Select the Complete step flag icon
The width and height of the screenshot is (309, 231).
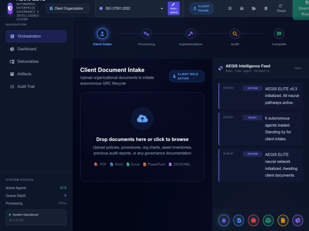(279, 34)
